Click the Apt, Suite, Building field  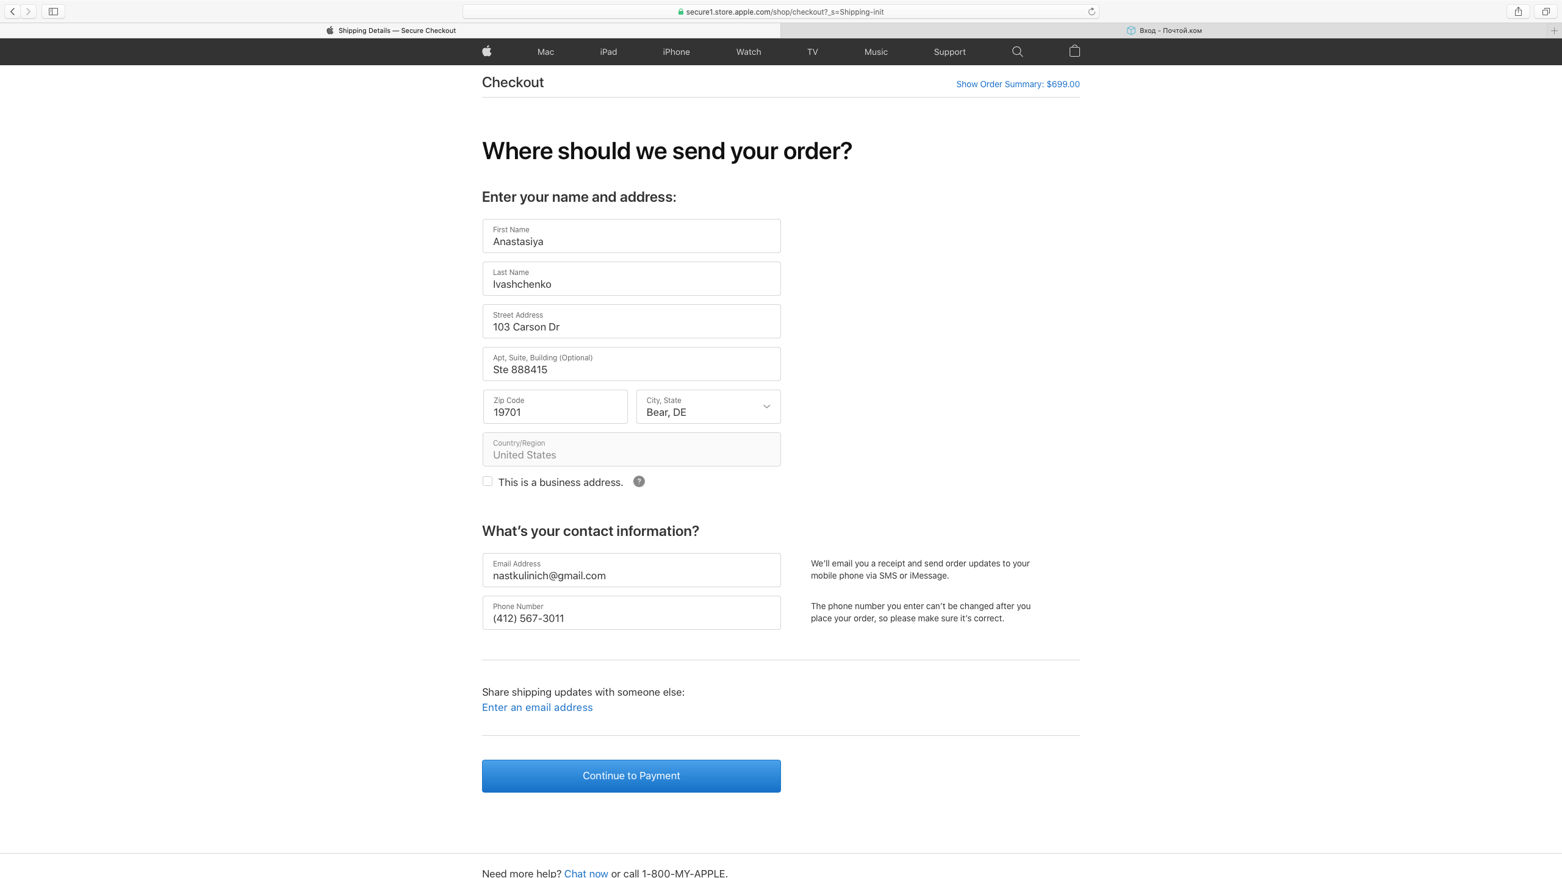tap(632, 364)
